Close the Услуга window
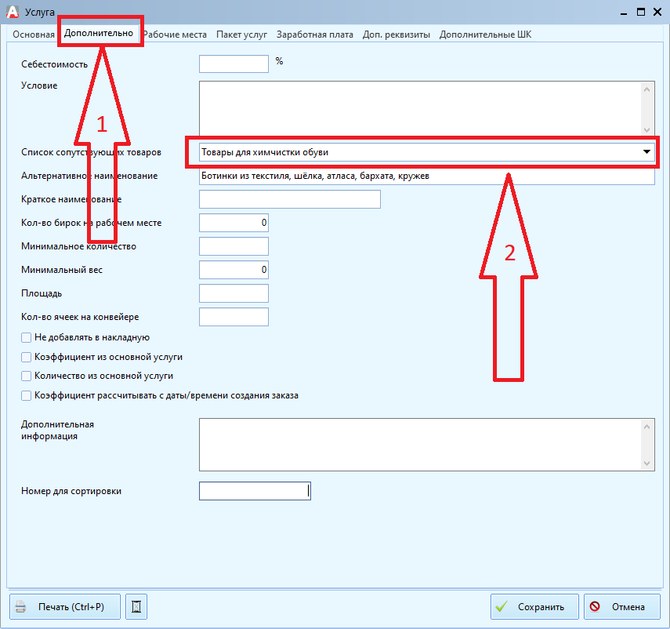670x629 pixels. point(657,12)
